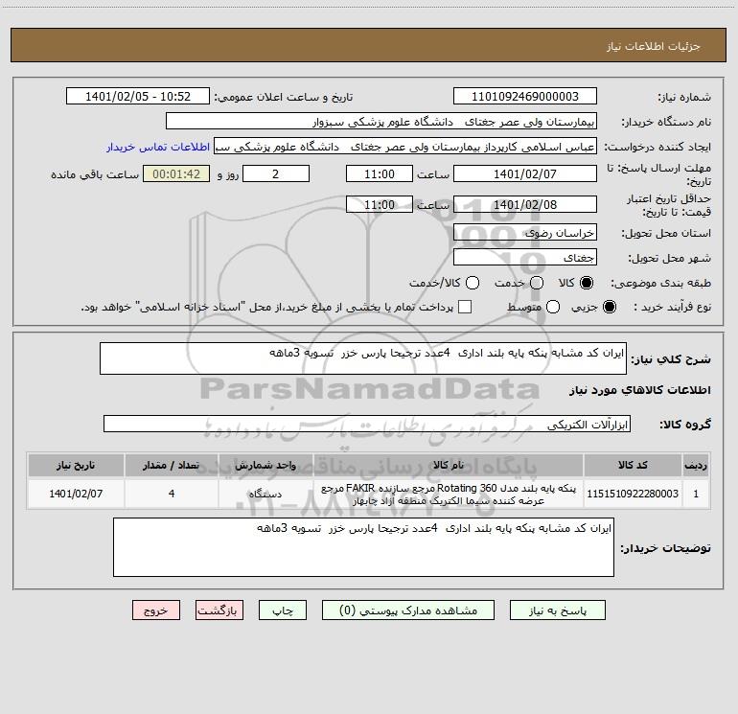Image resolution: width=738 pixels, height=714 pixels.
Task: Click the شماره نیاز field 1101092469000003
Action: [x=525, y=97]
